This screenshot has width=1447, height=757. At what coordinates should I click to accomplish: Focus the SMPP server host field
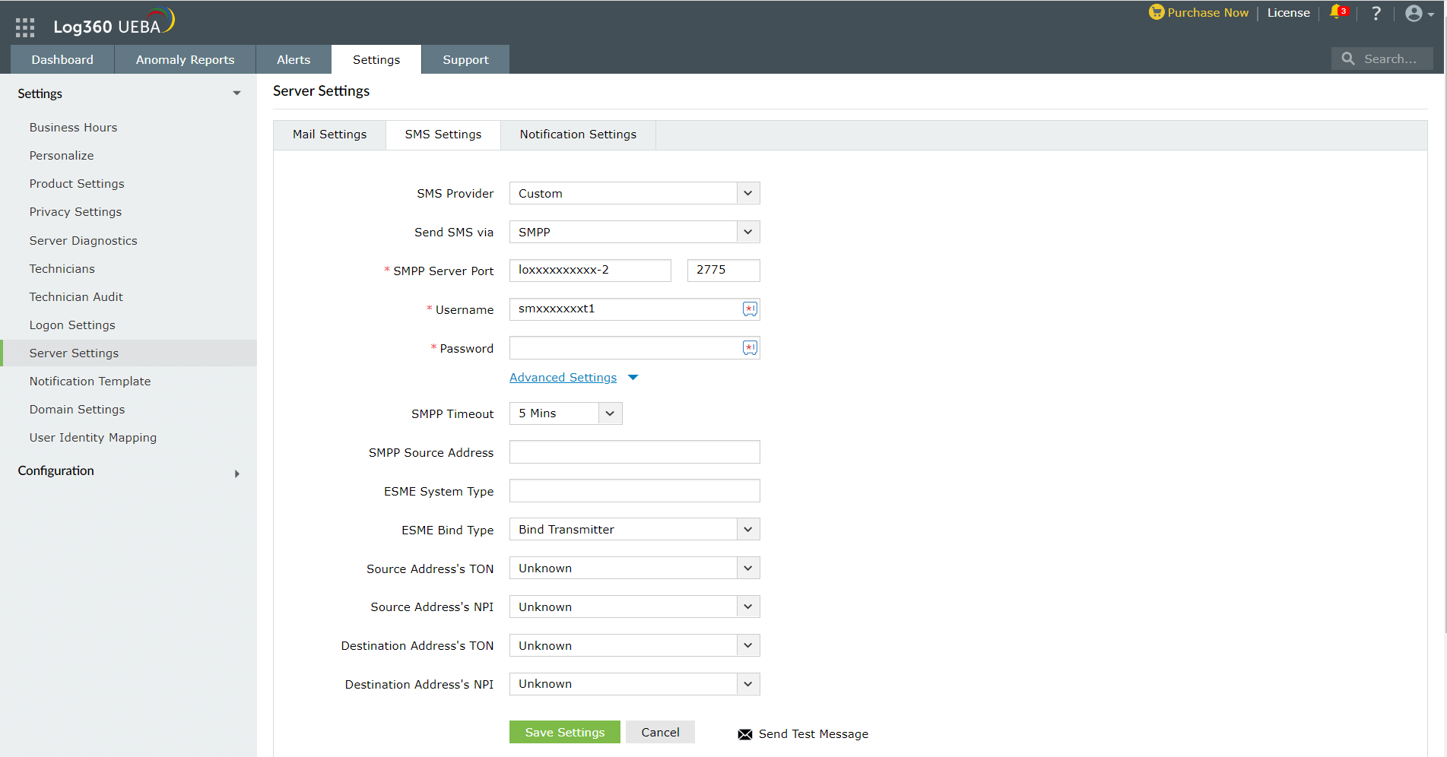tap(590, 270)
